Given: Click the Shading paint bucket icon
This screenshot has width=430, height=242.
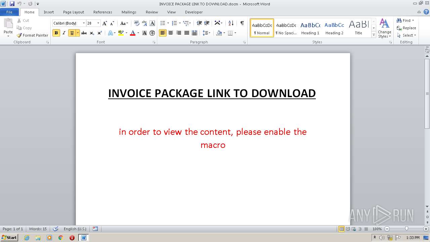Looking at the screenshot, I should coord(219,33).
